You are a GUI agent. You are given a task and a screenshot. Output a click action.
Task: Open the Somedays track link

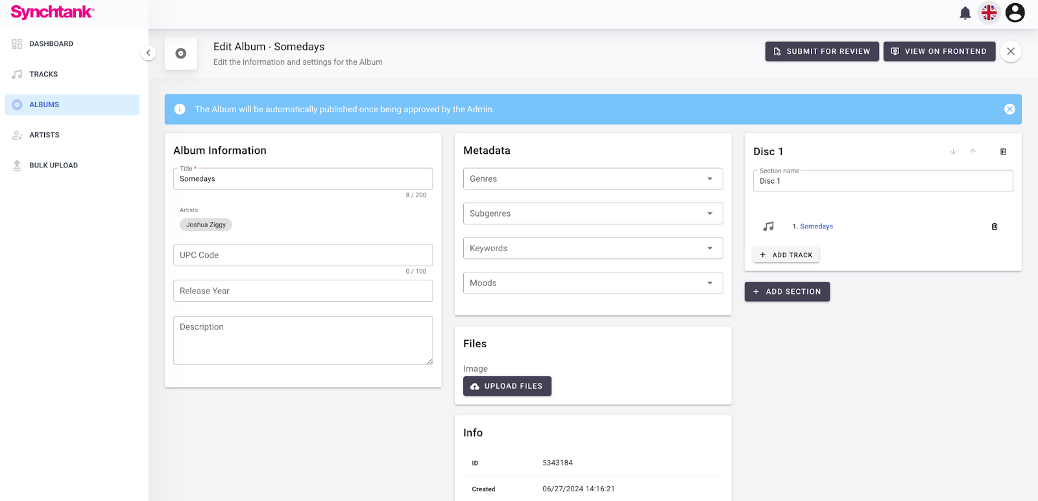tap(816, 226)
